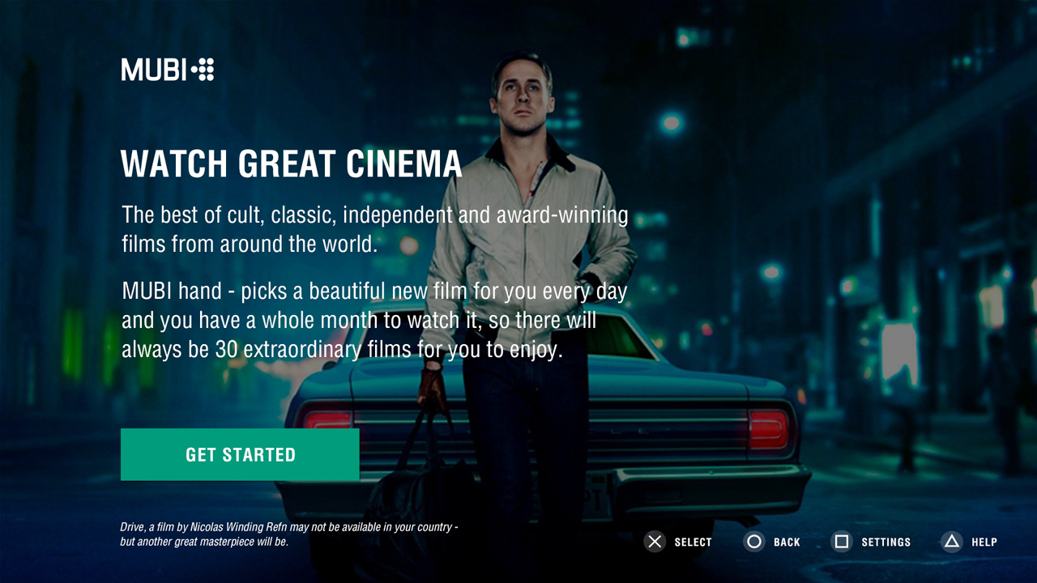Click the triangle icon for Help
The image size is (1037, 583).
click(x=952, y=542)
